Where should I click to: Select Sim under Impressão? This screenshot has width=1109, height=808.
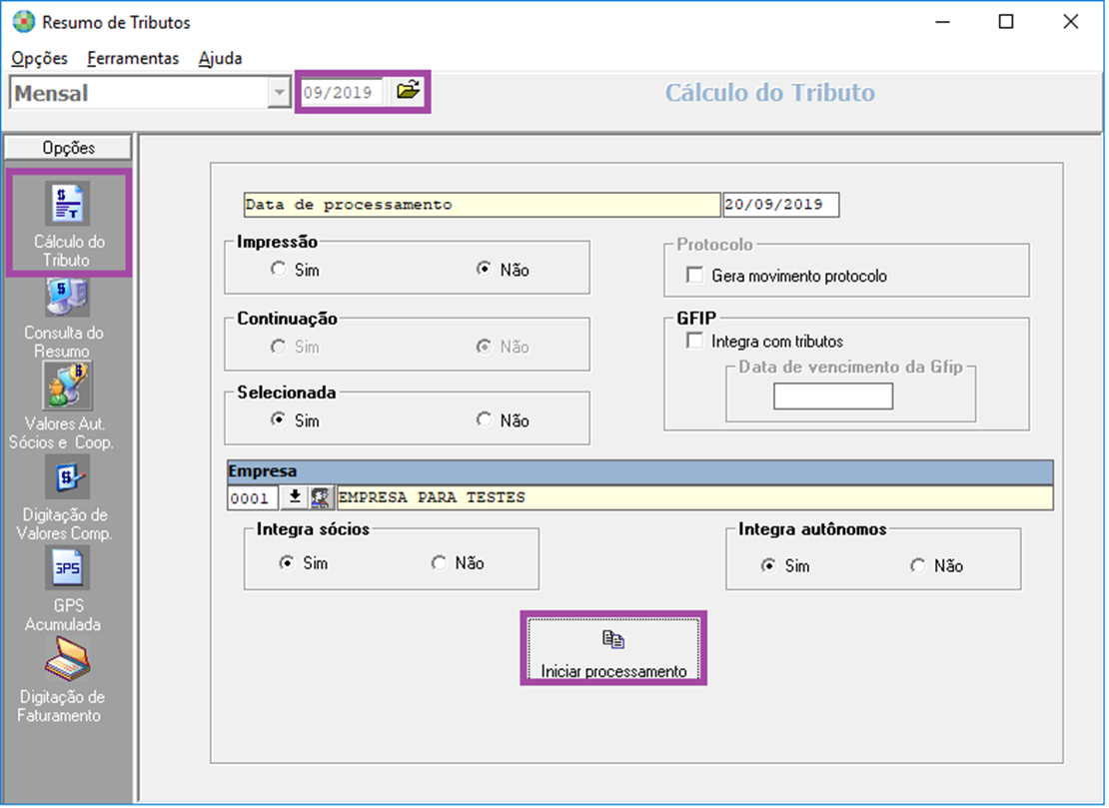pyautogui.click(x=278, y=270)
